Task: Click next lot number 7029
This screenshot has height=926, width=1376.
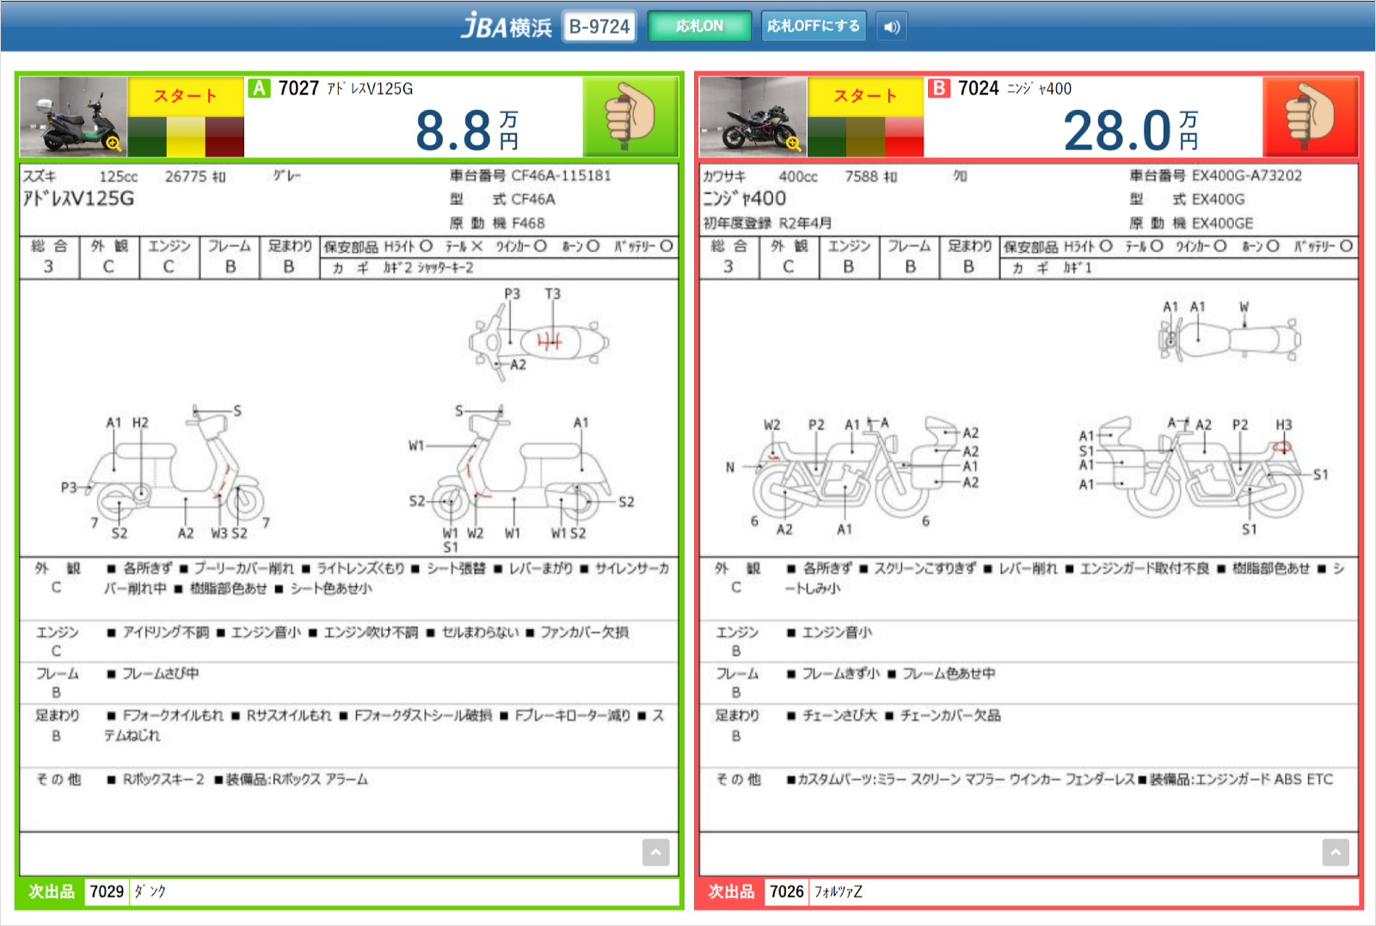Action: click(x=107, y=892)
